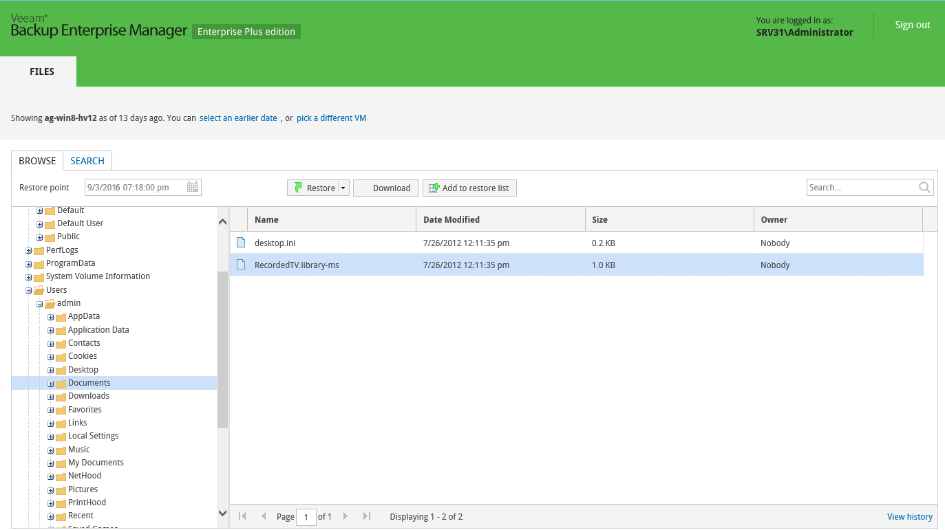
Task: Expand the NetHood folder node
Action: [51, 476]
